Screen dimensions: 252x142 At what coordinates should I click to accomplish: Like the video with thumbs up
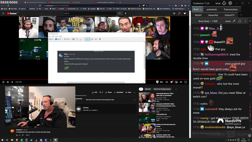pos(94,92)
